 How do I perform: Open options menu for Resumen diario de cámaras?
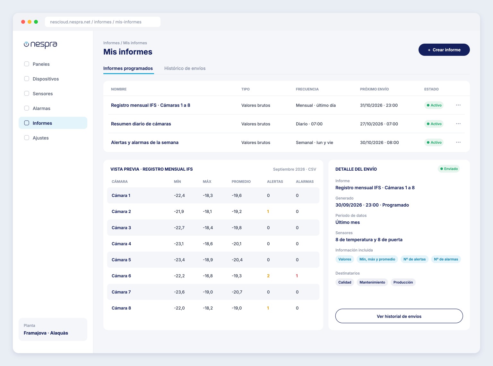[458, 124]
